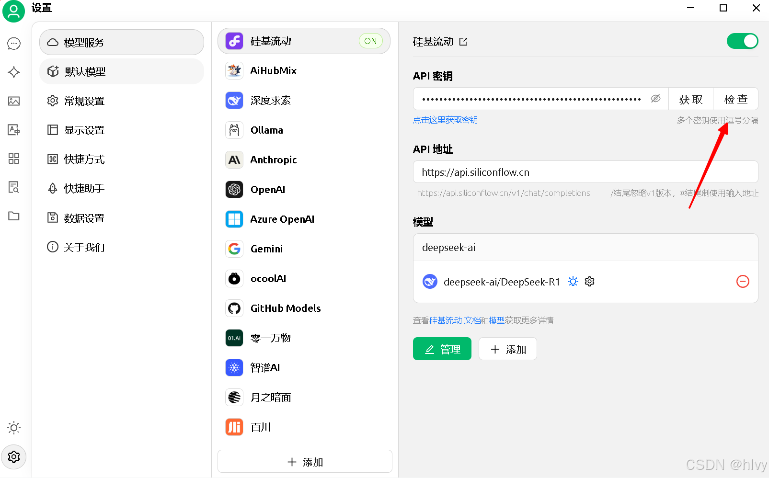Click the ON badge on 硅基流动

[370, 41]
